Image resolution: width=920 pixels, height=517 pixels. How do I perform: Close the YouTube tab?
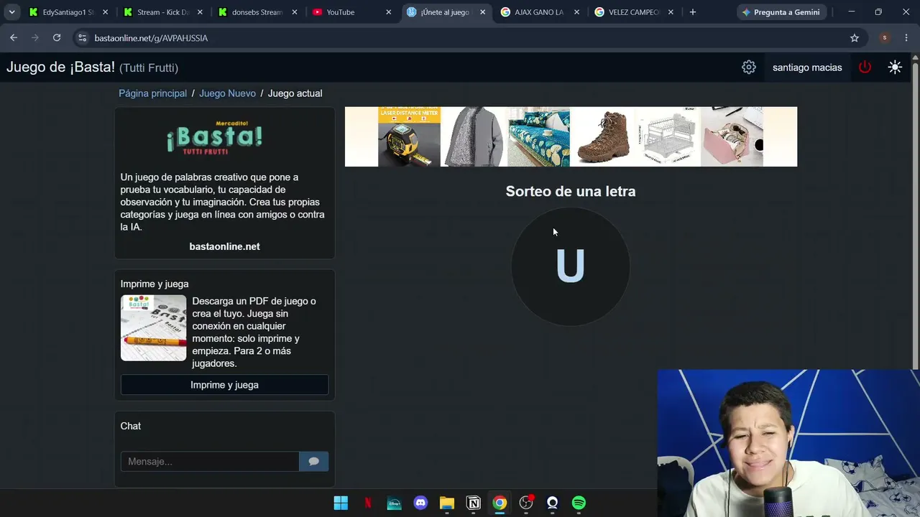[x=389, y=12]
